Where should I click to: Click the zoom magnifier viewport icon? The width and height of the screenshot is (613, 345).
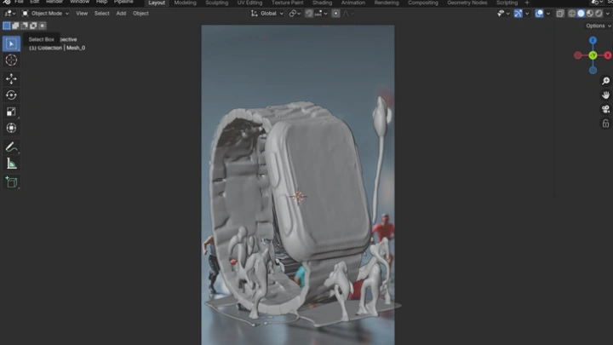click(x=605, y=81)
